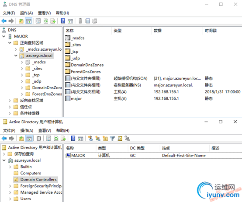Click add-to-group icon in Active Directory toolbar
Image resolution: width=242 pixels, height=202 pixels.
(127, 138)
